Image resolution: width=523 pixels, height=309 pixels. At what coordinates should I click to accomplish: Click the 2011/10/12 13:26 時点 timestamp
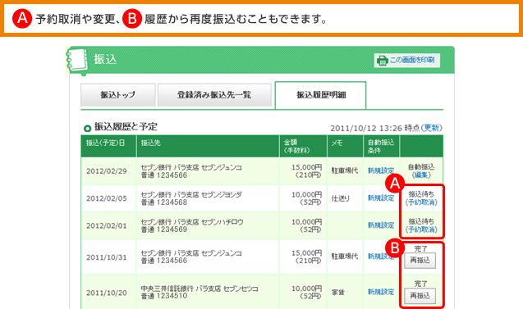point(375,128)
